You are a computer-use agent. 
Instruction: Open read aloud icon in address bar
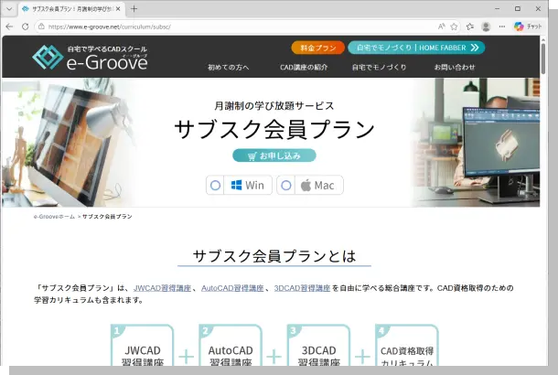click(x=441, y=27)
